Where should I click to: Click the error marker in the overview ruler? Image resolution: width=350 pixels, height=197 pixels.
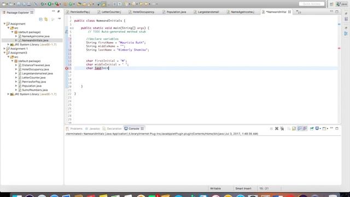tap(339, 48)
